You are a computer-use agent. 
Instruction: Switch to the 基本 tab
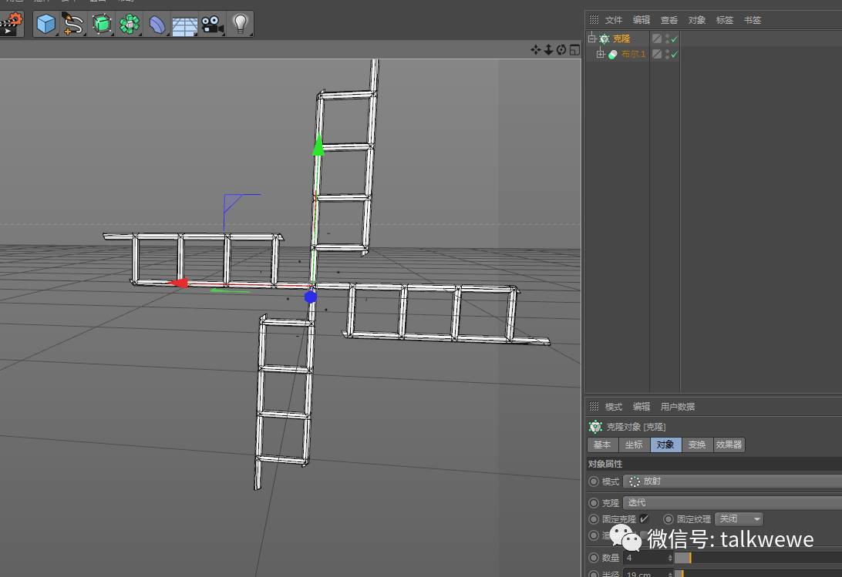602,444
